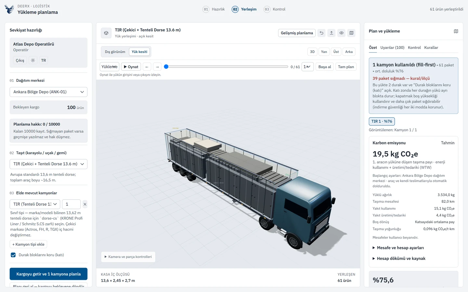
Task: Open Yükleme mode dropdown
Action: [x=110, y=67]
